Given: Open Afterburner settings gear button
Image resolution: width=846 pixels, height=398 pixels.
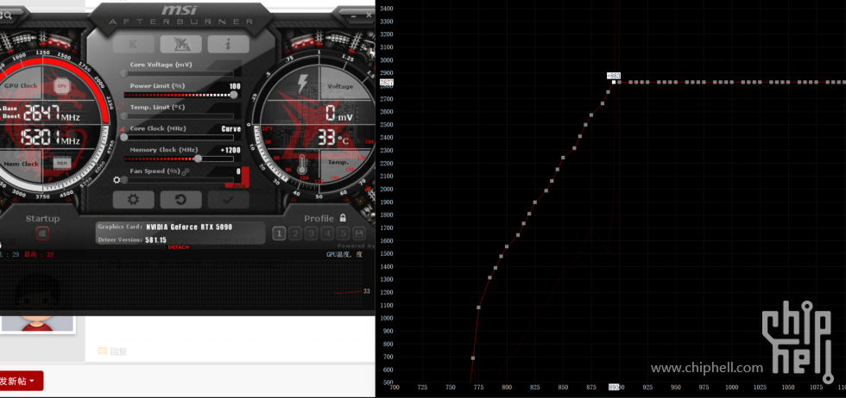Looking at the screenshot, I should 133,200.
